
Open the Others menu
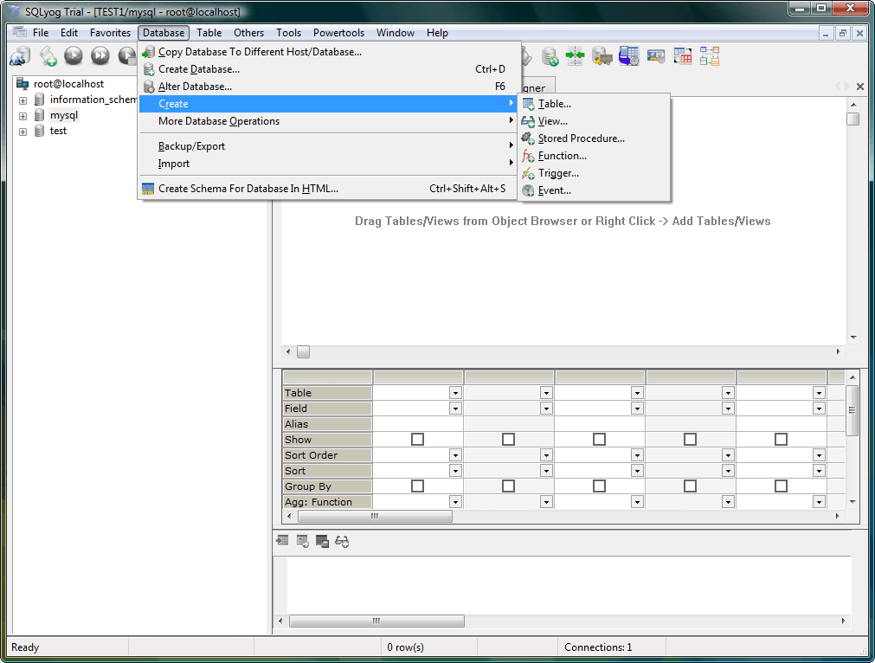pos(249,33)
